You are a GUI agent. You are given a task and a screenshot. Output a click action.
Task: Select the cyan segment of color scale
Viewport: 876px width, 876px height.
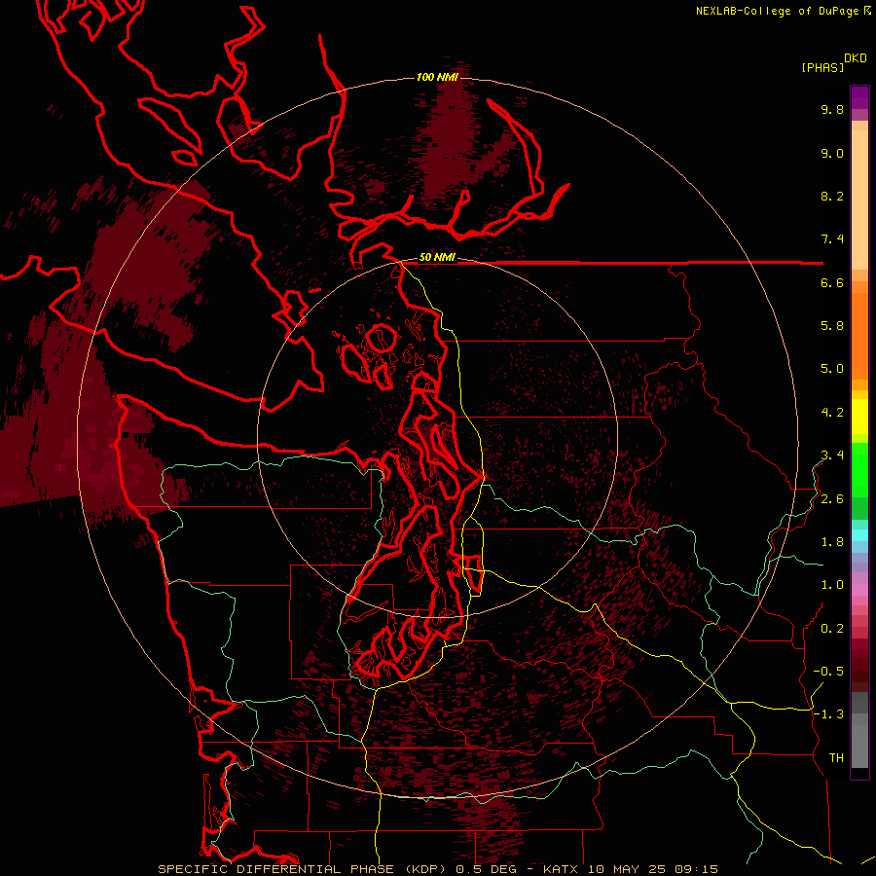coord(859,535)
